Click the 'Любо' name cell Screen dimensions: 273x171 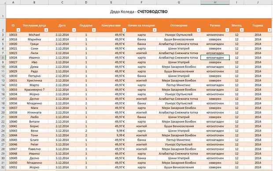click(34, 117)
